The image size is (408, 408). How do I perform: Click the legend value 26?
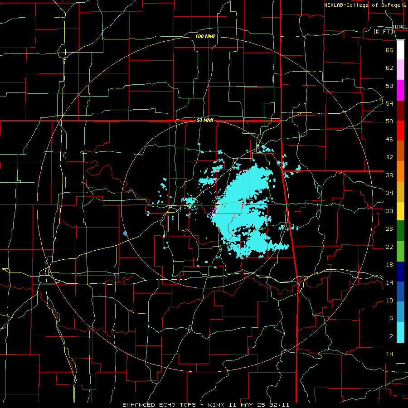click(x=389, y=229)
